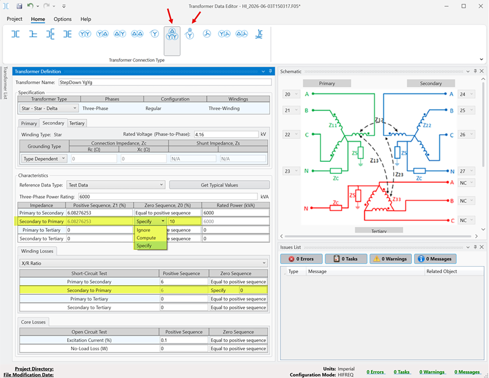Viewport: 489px width, 378px height.
Task: Click the Rated Voltage field showing 4.16
Action: tap(226, 134)
